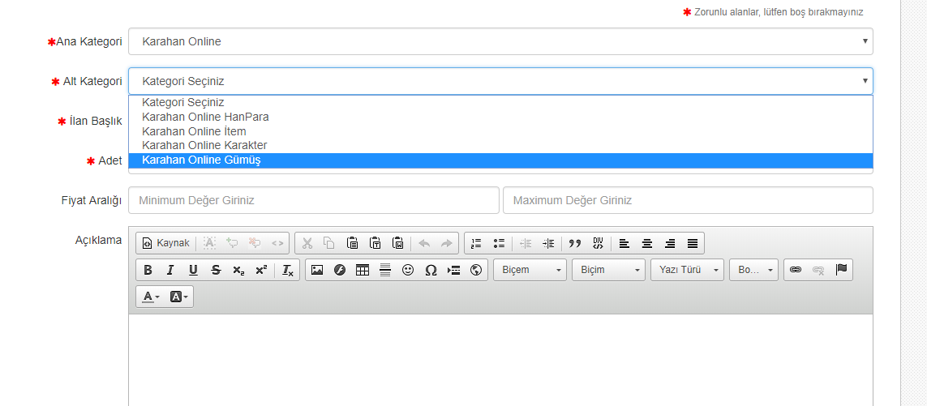Click the Fiyat Aralığı label
The width and height of the screenshot is (927, 406).
92,200
